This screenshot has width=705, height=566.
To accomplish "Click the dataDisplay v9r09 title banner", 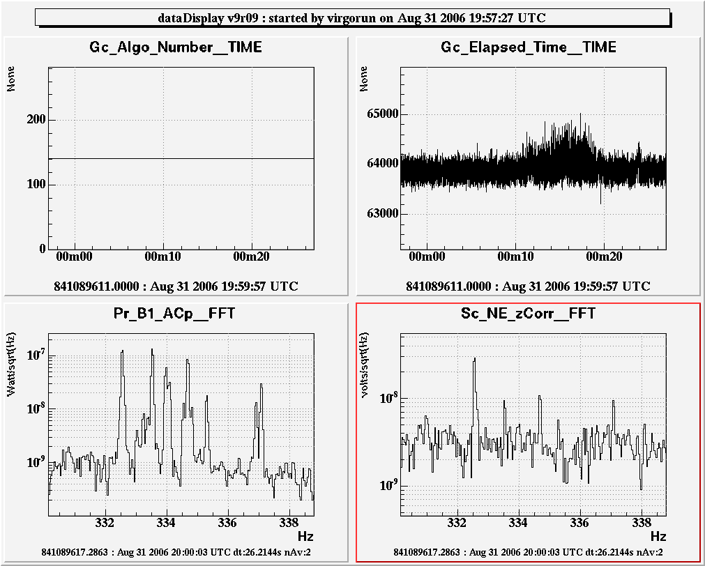I will point(353,18).
